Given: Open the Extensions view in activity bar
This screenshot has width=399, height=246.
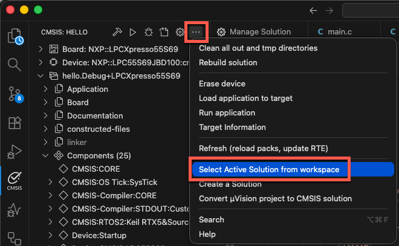Looking at the screenshot, I should [x=15, y=123].
